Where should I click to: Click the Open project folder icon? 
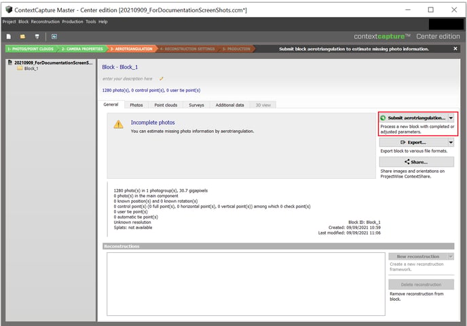point(22,36)
